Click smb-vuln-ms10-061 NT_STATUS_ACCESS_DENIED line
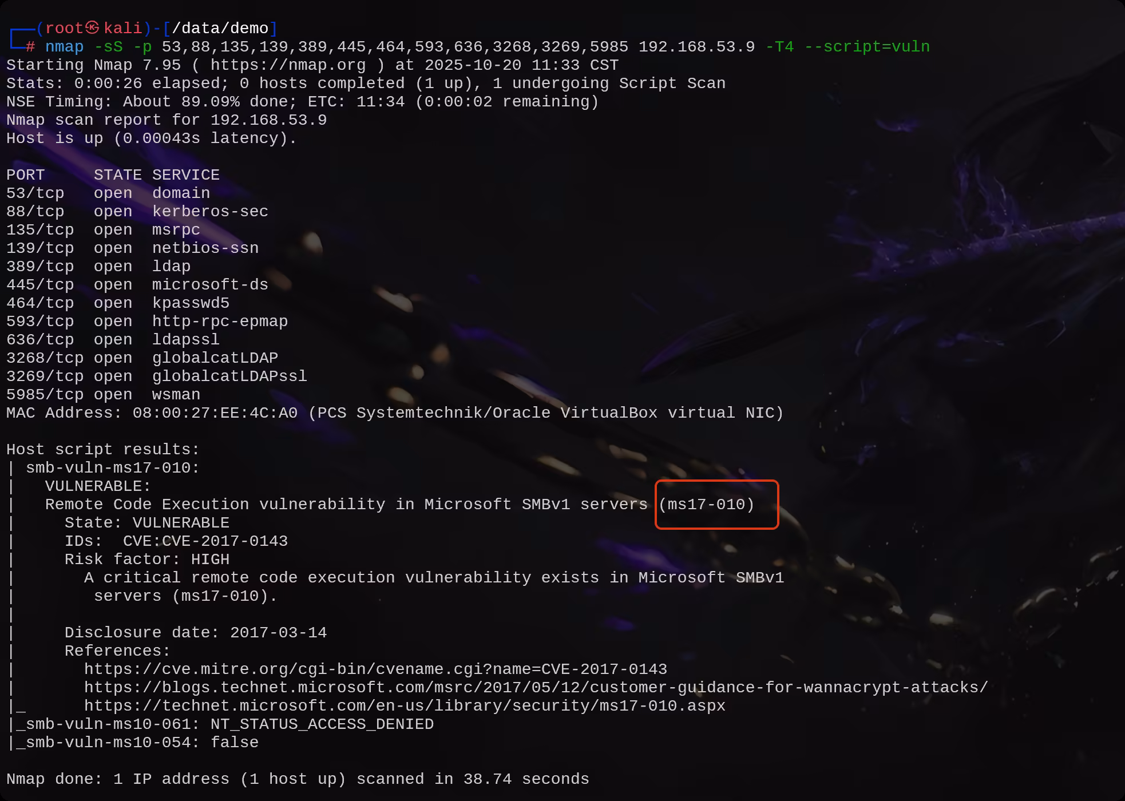Image resolution: width=1125 pixels, height=801 pixels. coord(220,724)
